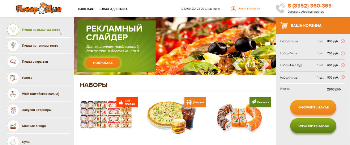Go to the previous slide using the left arrow
Viewport: 350px width, 145px height.
click(x=238, y=65)
